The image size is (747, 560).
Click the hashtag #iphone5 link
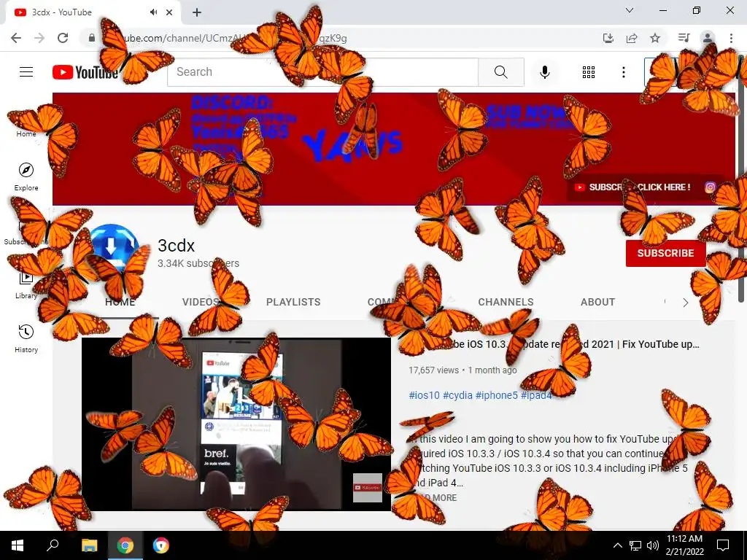click(x=496, y=395)
